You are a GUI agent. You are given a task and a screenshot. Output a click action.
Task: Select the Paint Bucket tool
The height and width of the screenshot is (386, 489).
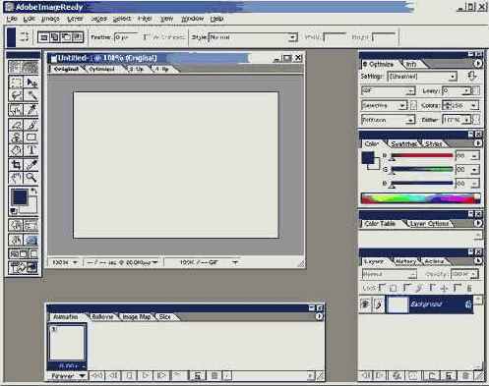pyautogui.click(x=16, y=150)
